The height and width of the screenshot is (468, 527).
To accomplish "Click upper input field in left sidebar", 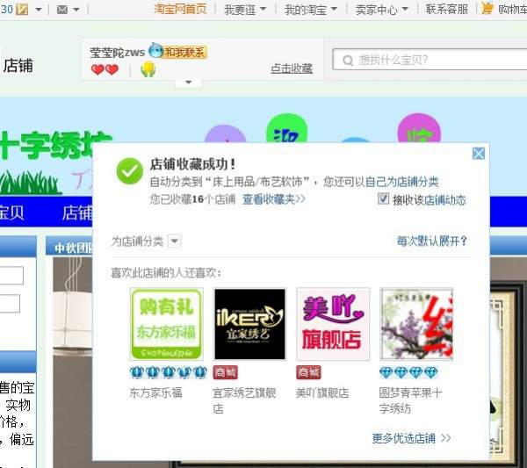I will point(11,276).
